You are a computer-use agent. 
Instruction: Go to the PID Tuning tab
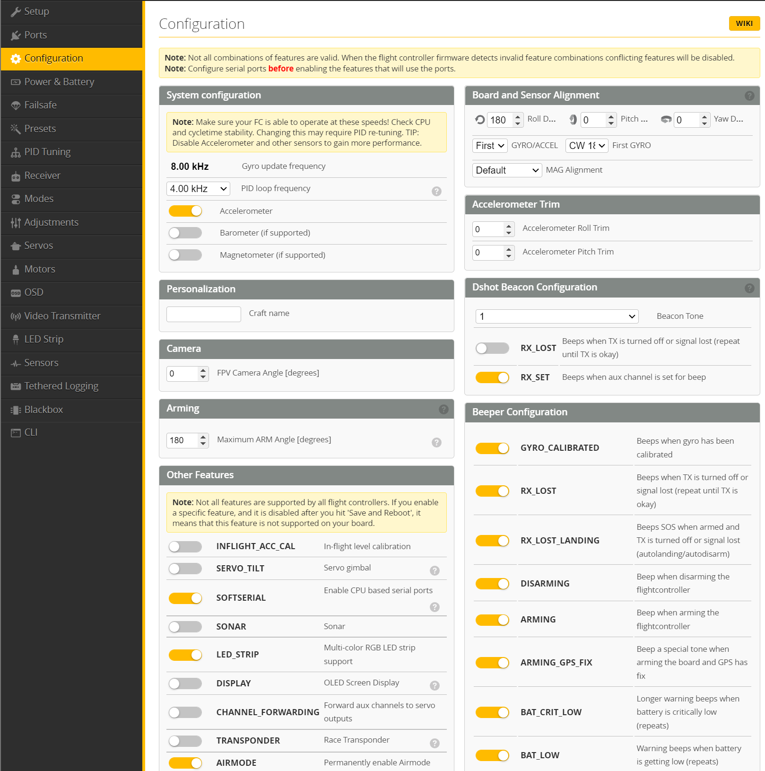point(47,152)
